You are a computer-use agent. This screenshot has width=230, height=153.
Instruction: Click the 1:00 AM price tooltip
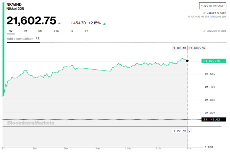[189, 48]
